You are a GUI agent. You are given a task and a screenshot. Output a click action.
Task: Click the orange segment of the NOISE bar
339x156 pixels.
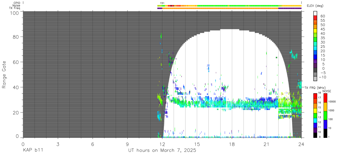click(326, 107)
